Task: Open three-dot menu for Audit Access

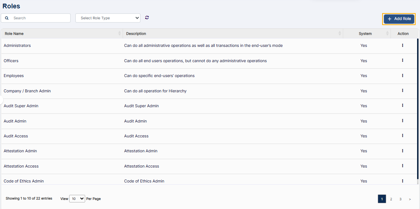Action: 403,136
